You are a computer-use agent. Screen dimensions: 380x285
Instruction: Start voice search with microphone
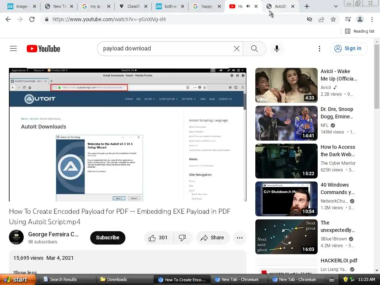(277, 49)
